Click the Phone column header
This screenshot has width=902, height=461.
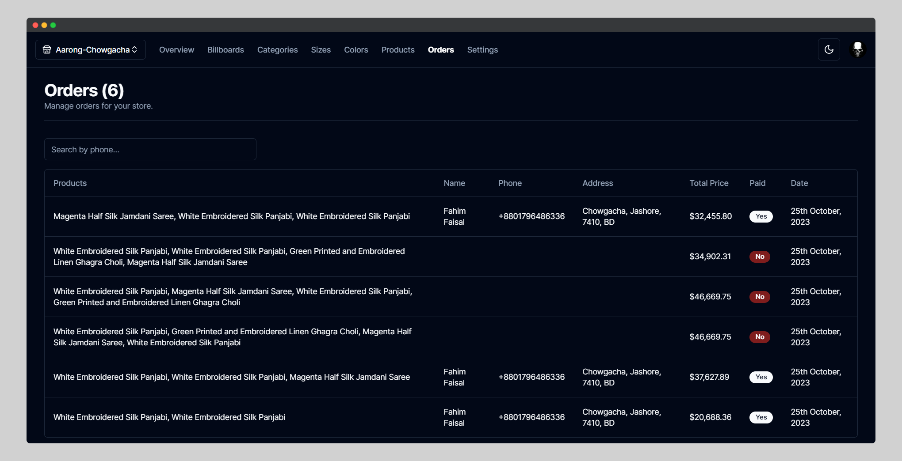pos(510,183)
